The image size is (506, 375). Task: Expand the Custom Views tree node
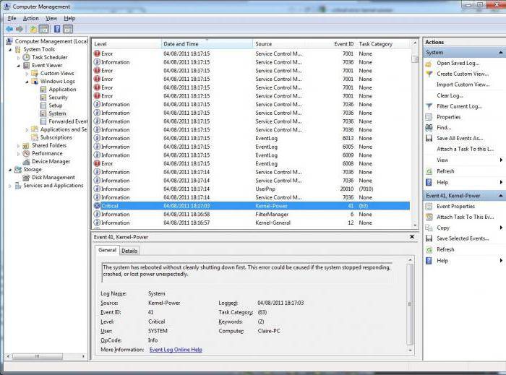point(27,74)
